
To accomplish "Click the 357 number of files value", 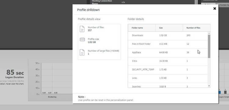I will tap(90, 30).
